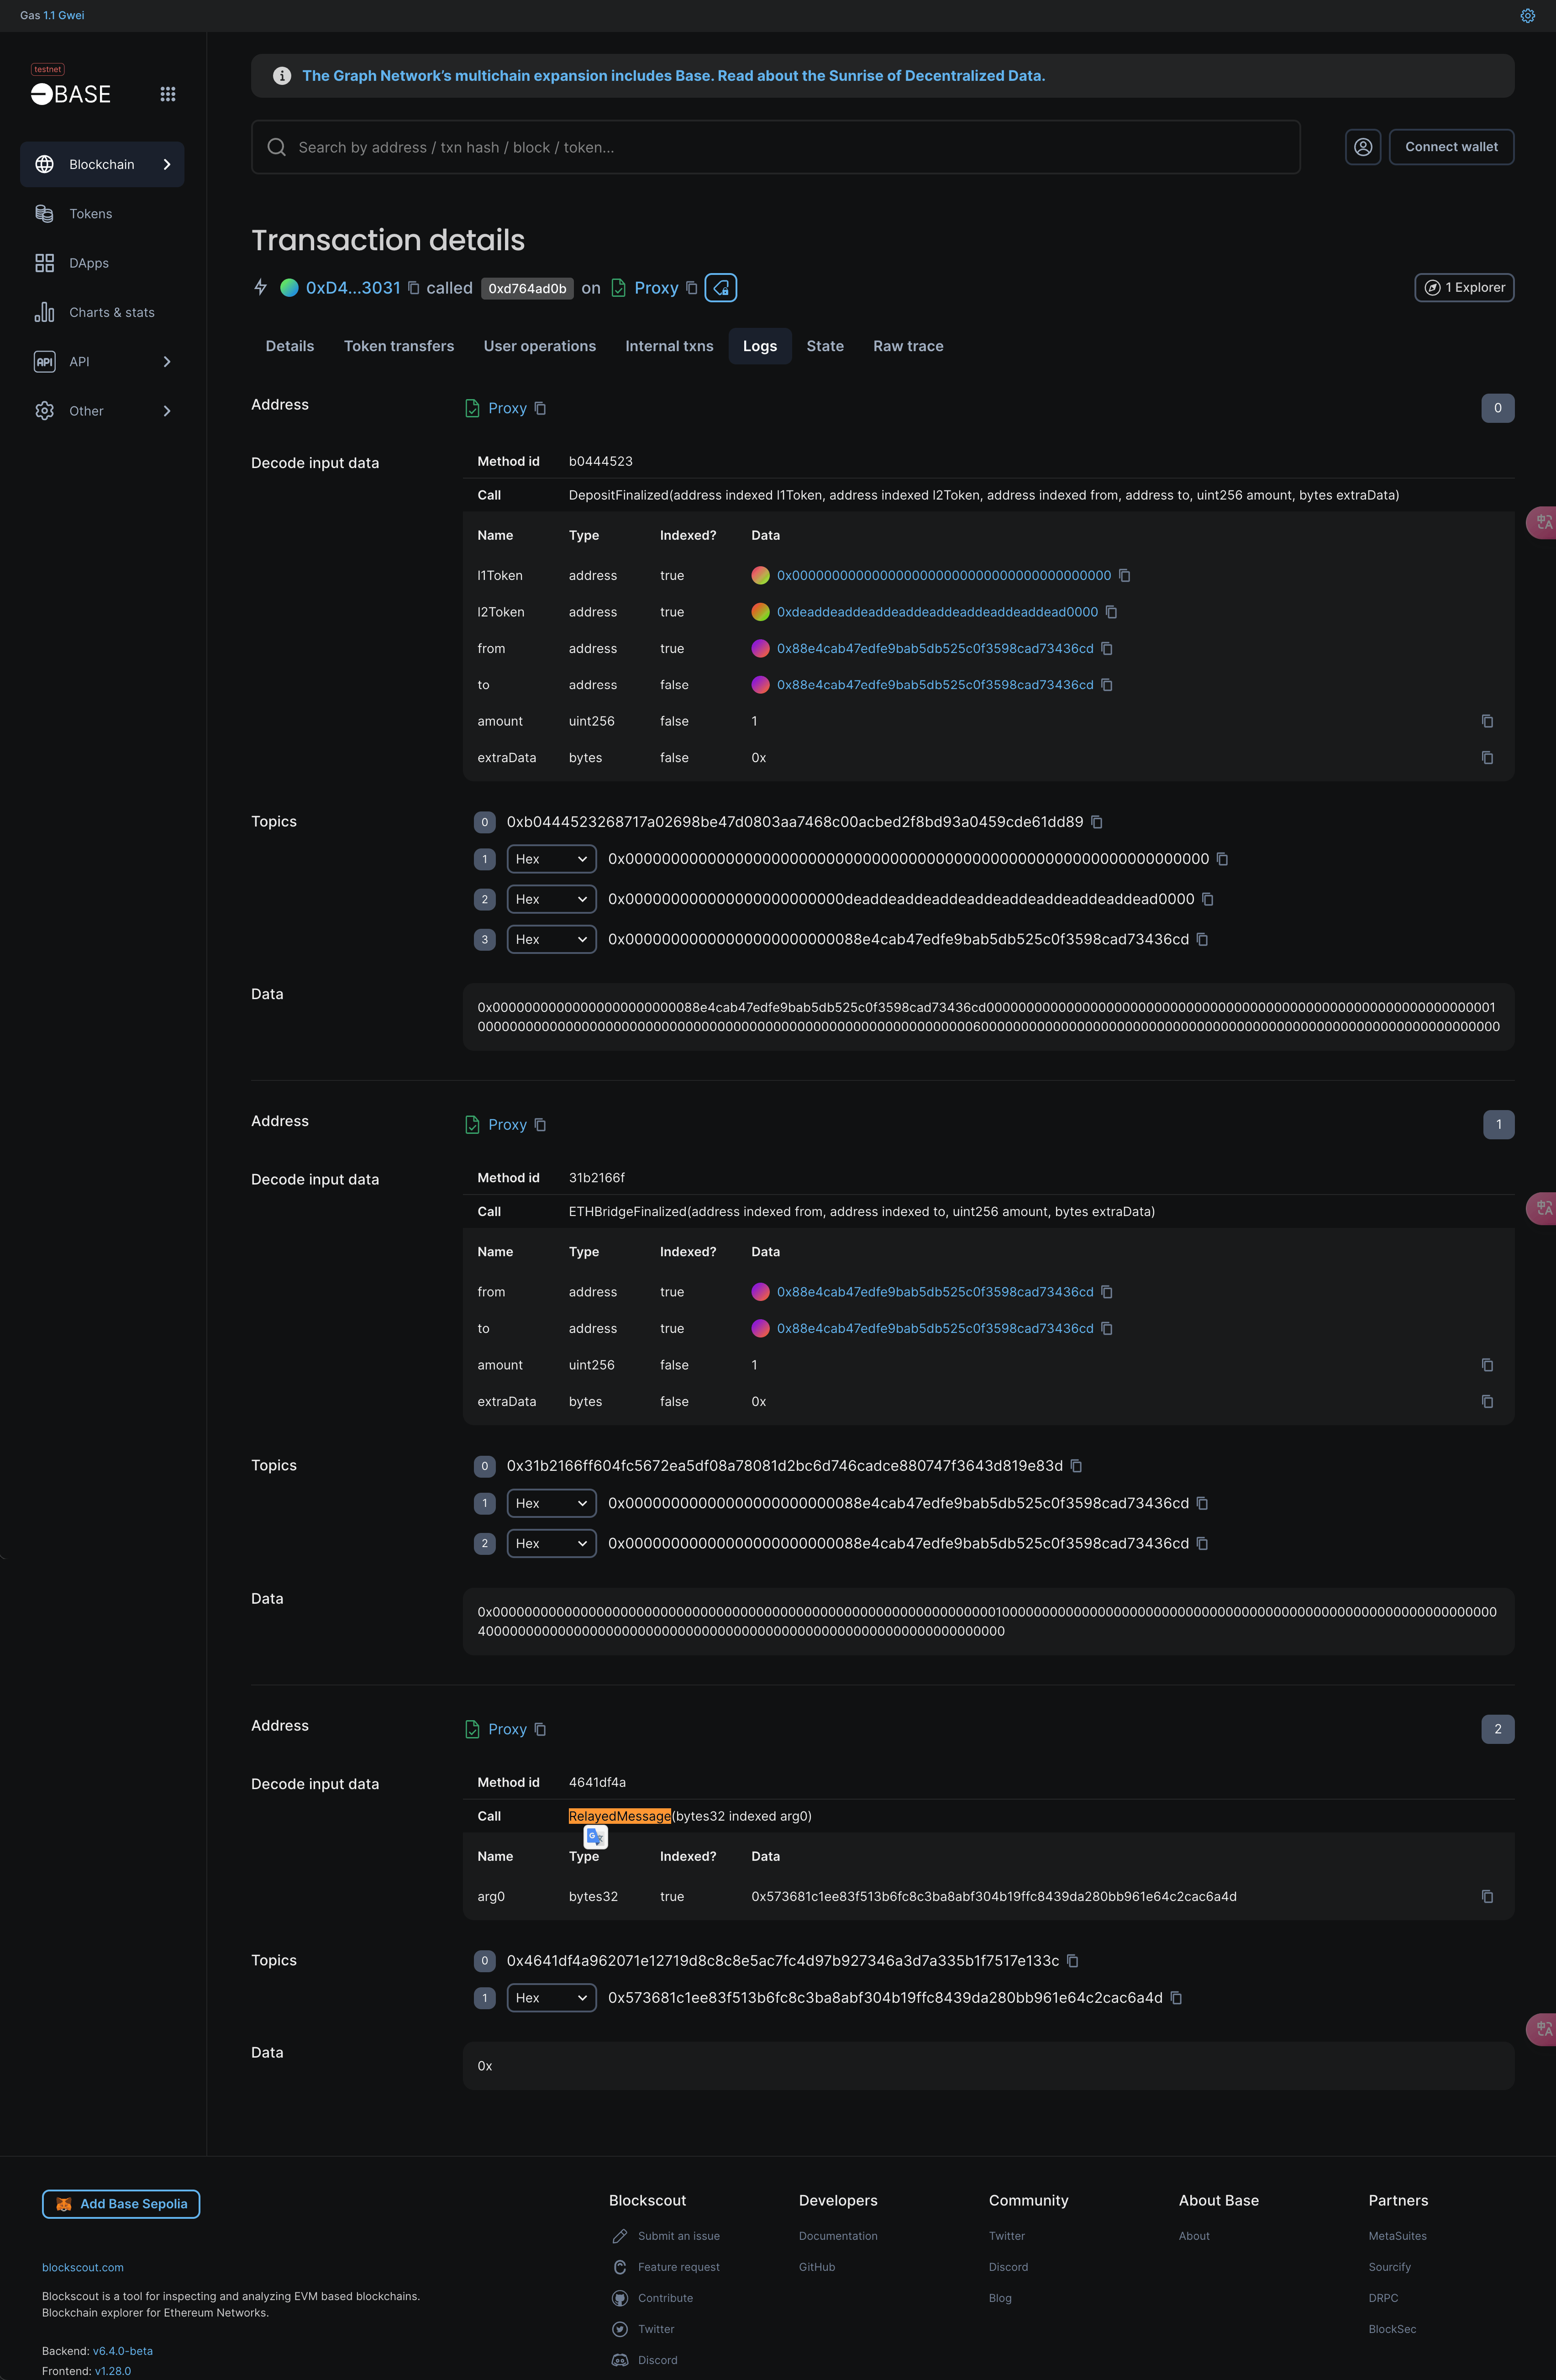View the State tab
Image resolution: width=1556 pixels, height=2380 pixels.
click(x=825, y=346)
